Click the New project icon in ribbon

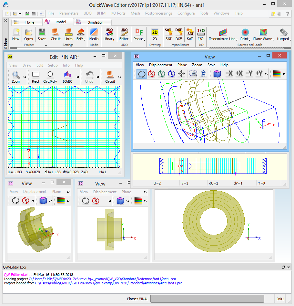(15, 34)
